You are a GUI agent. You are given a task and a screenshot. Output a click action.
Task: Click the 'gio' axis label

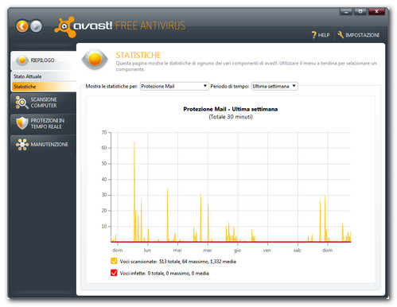[237, 251]
